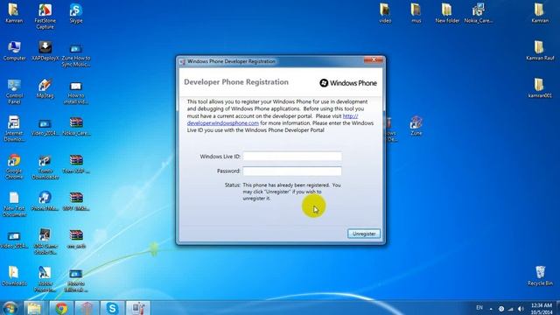Launch the Zune software shortcut
Image resolution: width=560 pixels, height=315 pixels.
(416, 126)
